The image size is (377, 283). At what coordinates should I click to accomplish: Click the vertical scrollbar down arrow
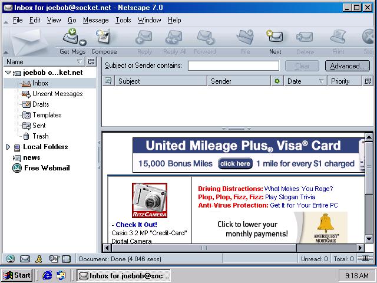(369, 239)
